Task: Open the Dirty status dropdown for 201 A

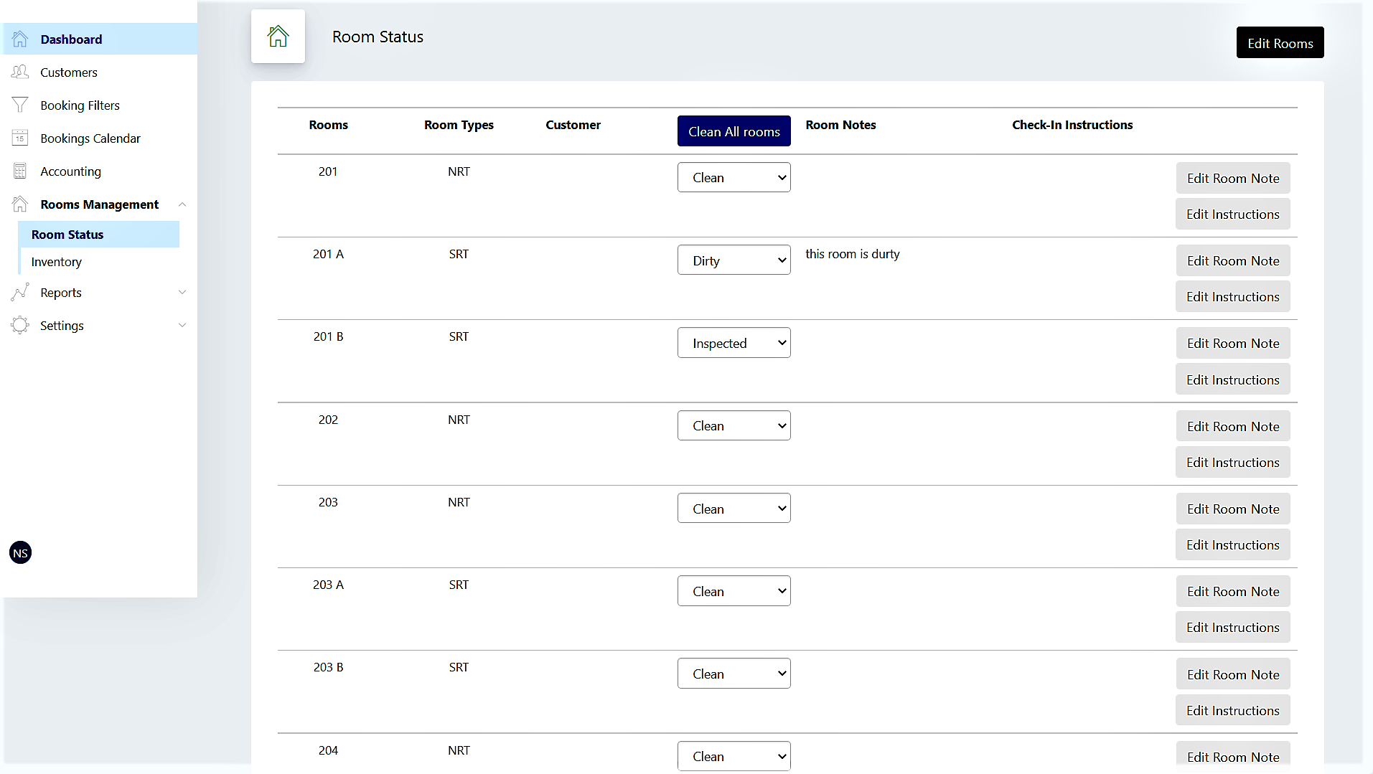Action: click(734, 260)
